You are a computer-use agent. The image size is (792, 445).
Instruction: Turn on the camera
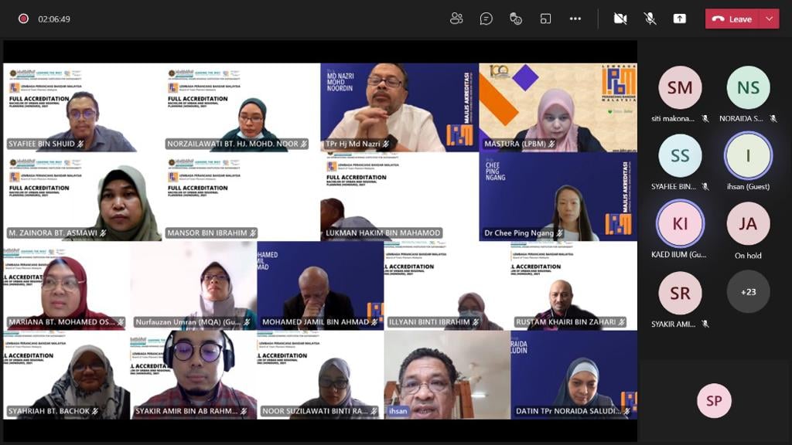point(620,19)
